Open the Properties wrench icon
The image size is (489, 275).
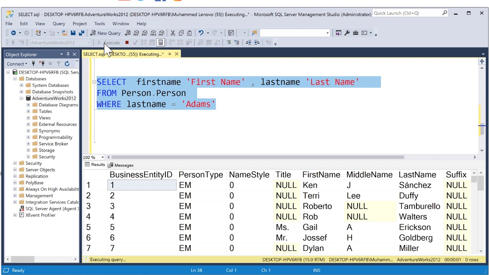347,33
